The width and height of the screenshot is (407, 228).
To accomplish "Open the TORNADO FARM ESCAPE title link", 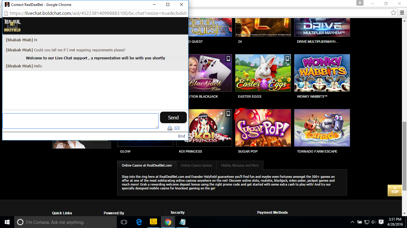I will (317, 151).
